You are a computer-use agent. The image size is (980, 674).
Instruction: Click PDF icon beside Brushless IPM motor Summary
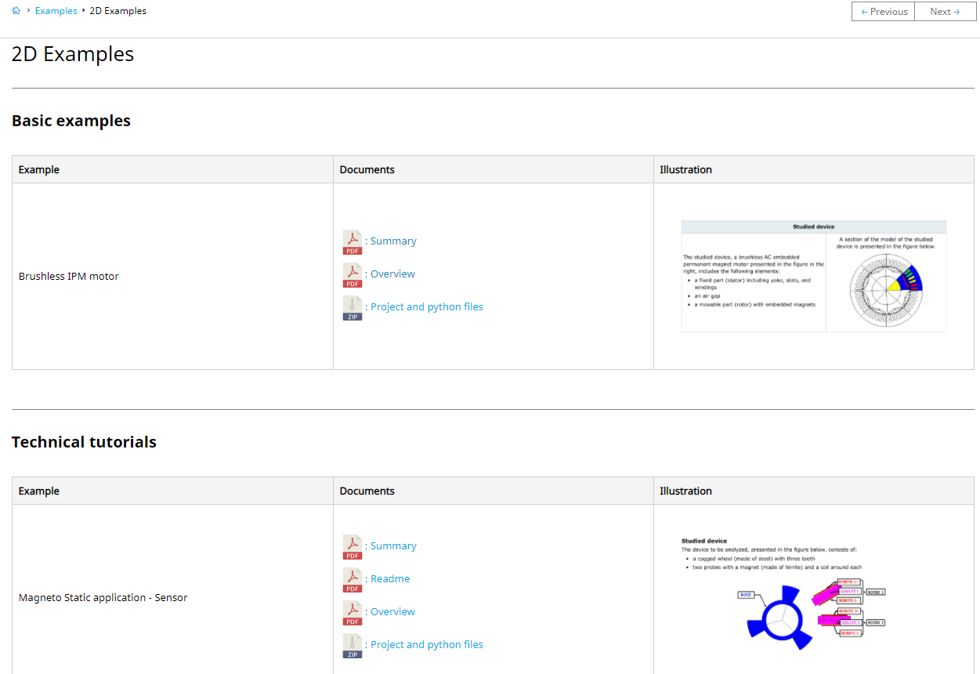353,242
